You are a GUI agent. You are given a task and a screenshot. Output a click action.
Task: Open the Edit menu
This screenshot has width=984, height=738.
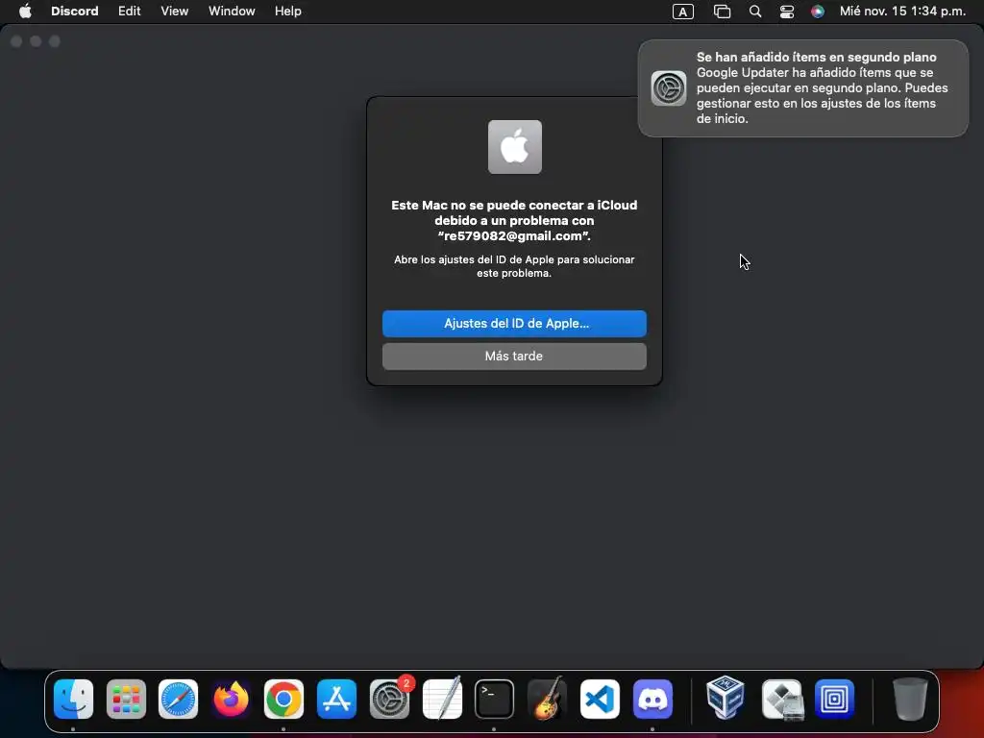pos(130,12)
